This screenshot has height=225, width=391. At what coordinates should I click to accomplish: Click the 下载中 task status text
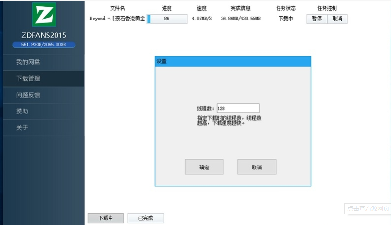[x=286, y=19]
